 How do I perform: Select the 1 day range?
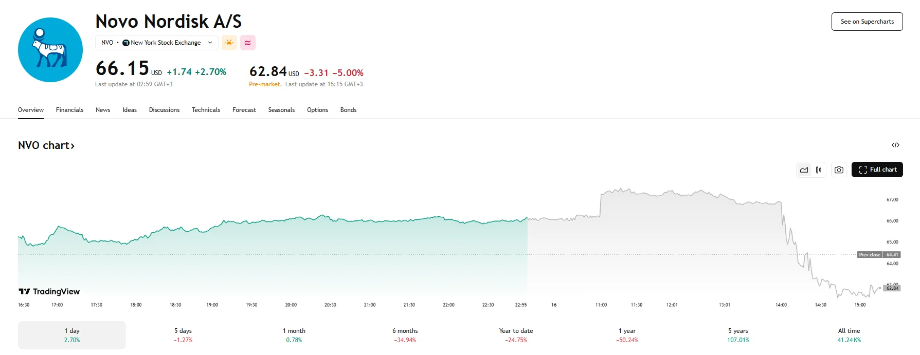coord(72,335)
